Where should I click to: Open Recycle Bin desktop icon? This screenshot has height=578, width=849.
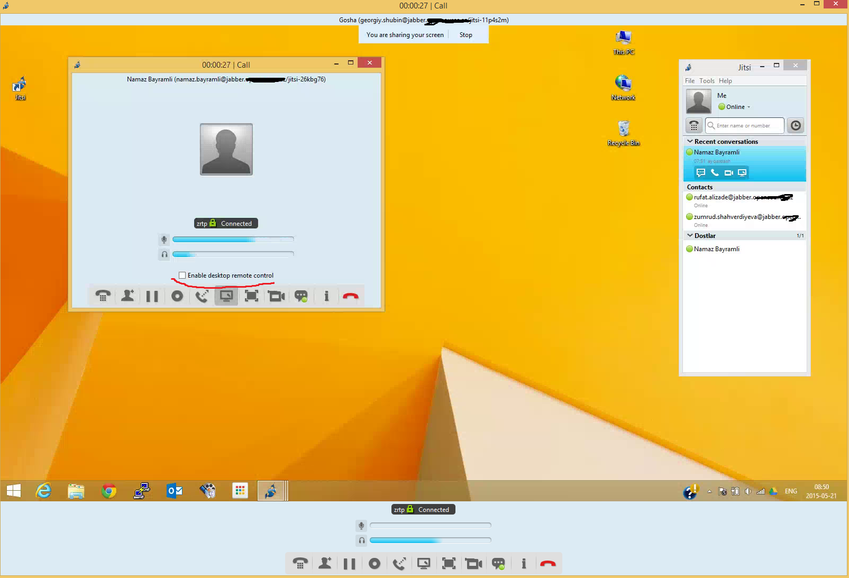click(x=623, y=133)
